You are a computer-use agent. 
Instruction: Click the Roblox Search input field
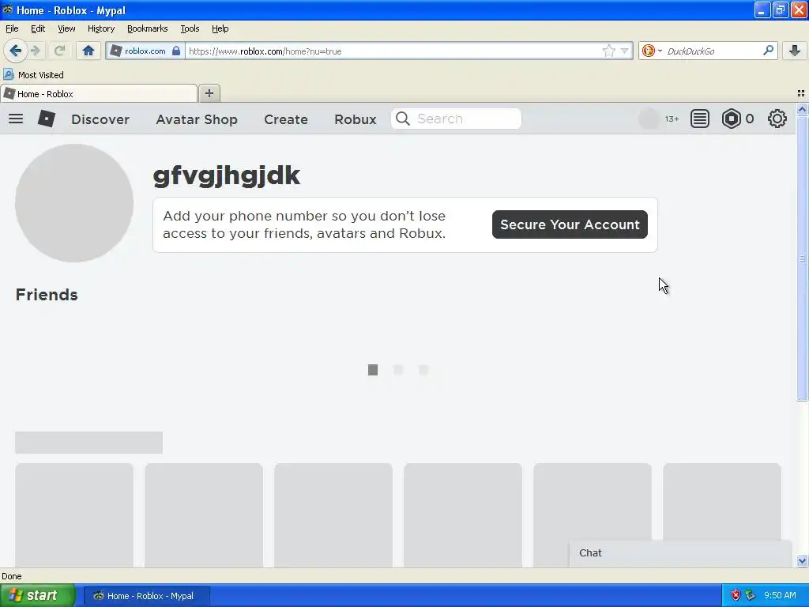456,119
